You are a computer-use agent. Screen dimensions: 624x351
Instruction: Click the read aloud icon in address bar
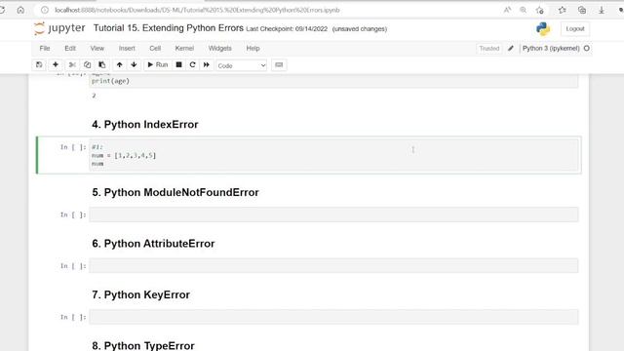point(507,10)
